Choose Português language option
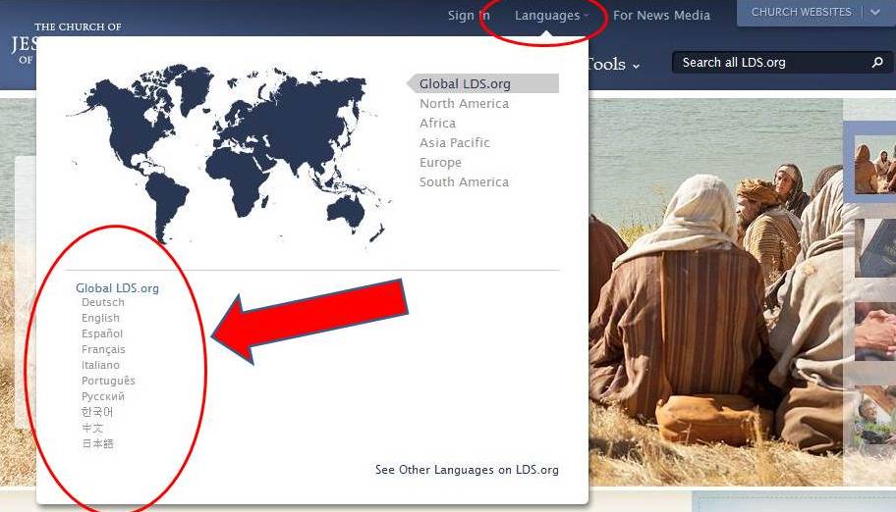 coord(108,382)
